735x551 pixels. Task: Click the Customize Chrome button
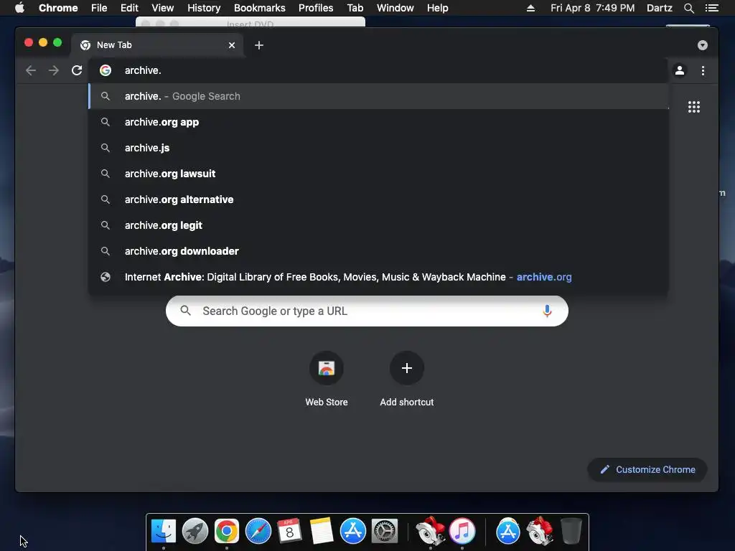[647, 469]
